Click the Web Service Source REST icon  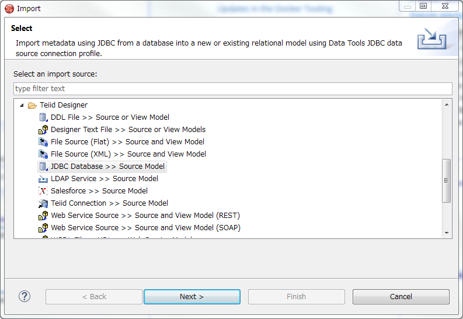43,216
